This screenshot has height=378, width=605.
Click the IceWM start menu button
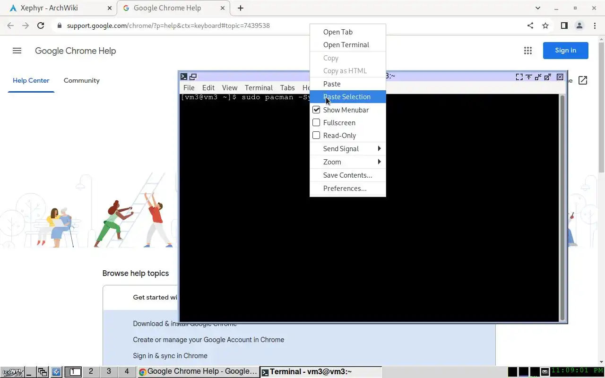tap(12, 372)
